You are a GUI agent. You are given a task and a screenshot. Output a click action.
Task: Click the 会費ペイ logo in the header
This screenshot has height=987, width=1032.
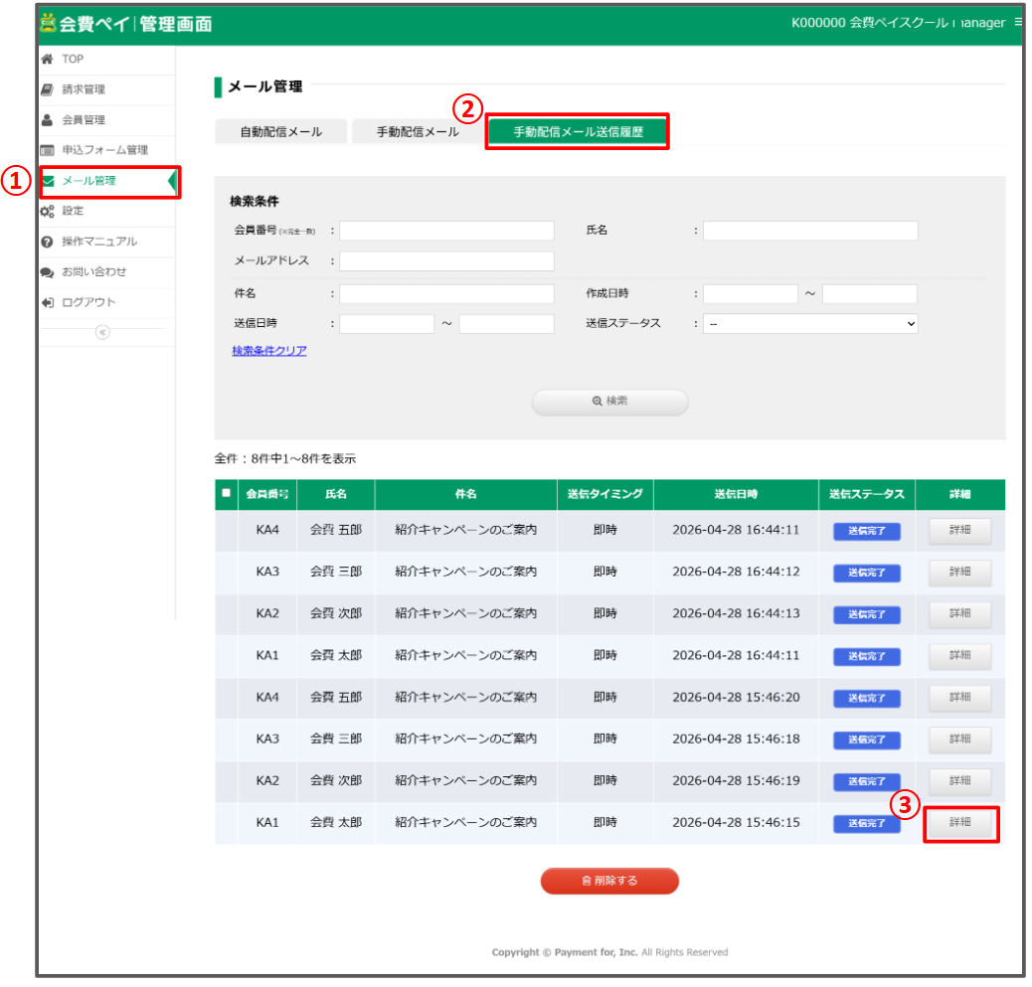click(126, 24)
